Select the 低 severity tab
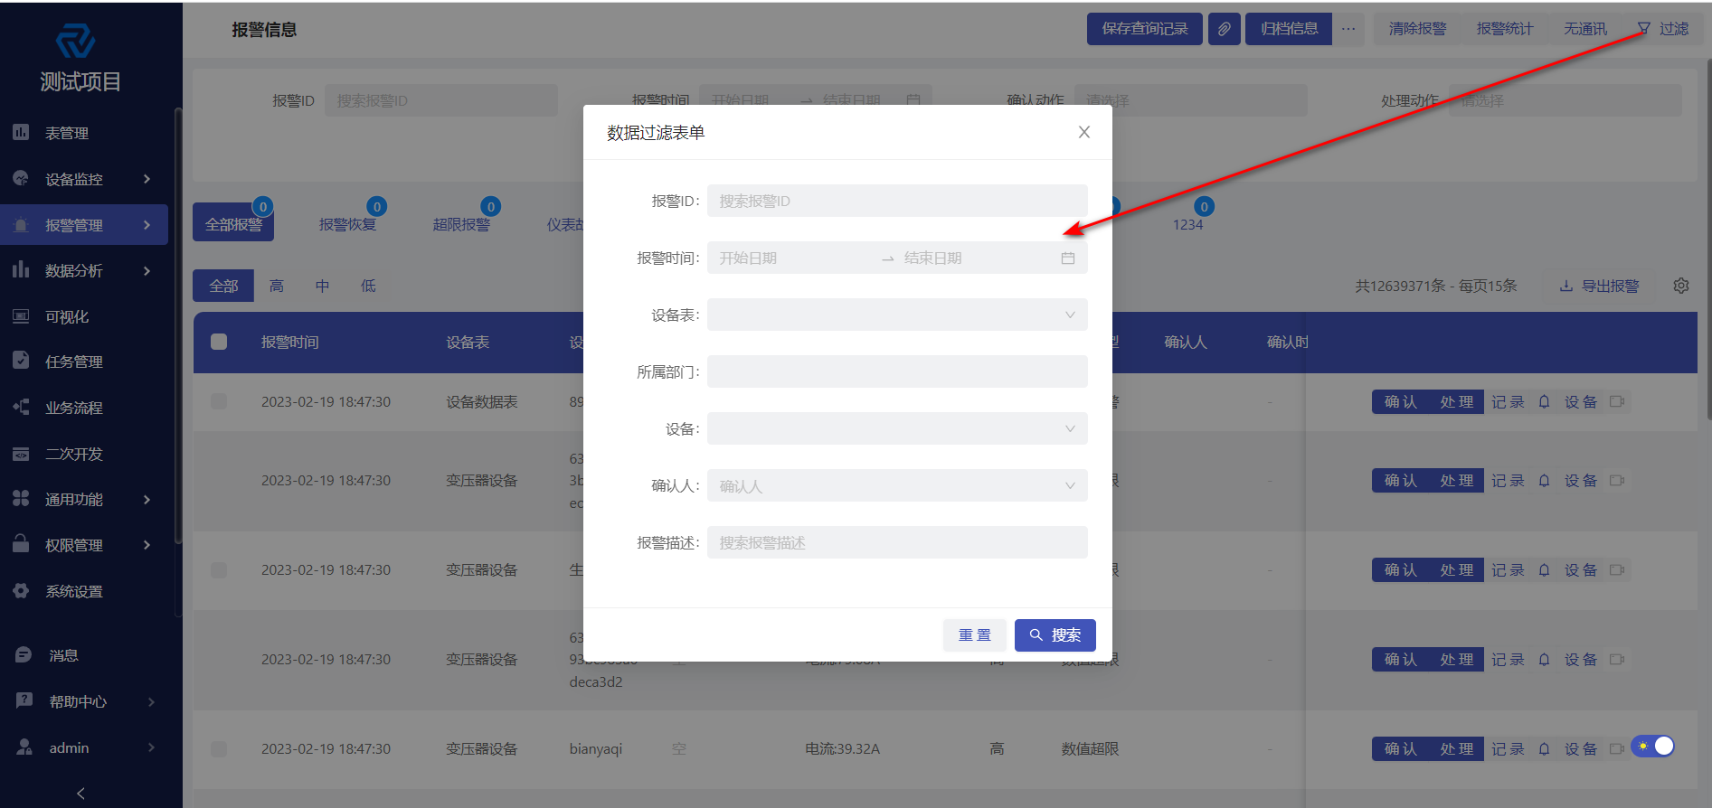 coord(368,286)
